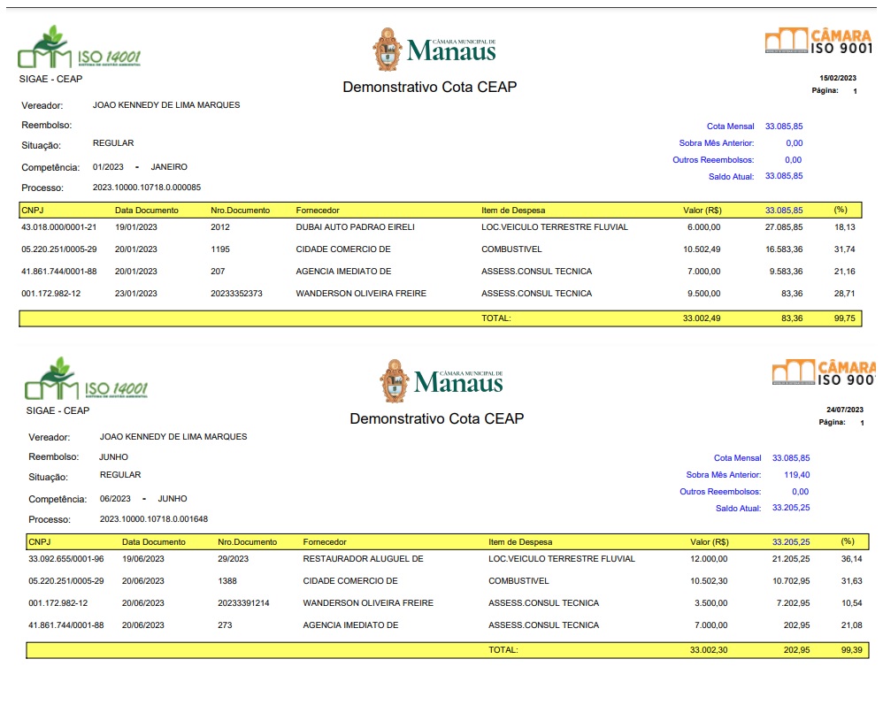Viewport: 883px width, 705px height.
Task: Click the expense amount 12.000,00
Action: pyautogui.click(x=709, y=559)
